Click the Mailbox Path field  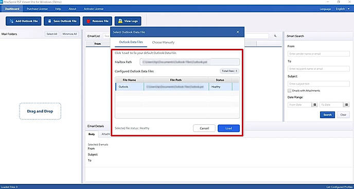(x=190, y=62)
